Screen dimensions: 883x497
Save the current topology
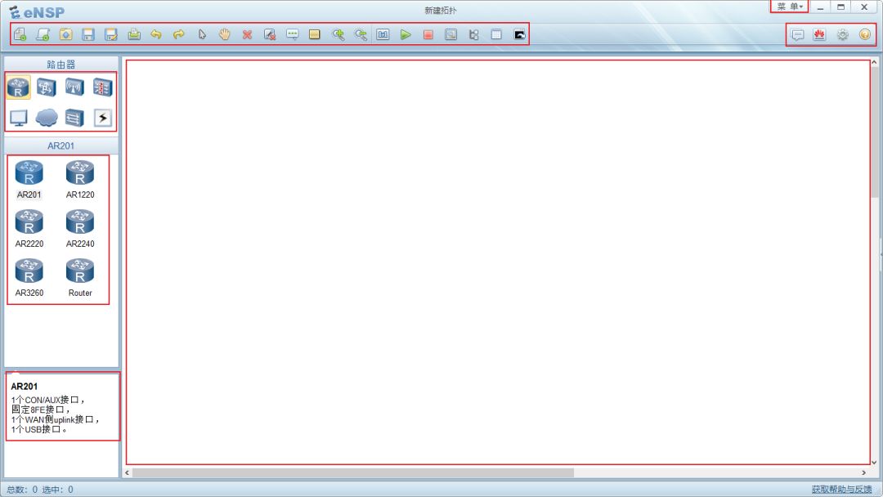point(88,34)
